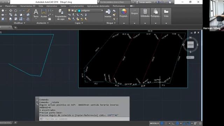Toggle object snap tracking in status bar
Screen dimensions: 224x126
(x=184, y=123)
